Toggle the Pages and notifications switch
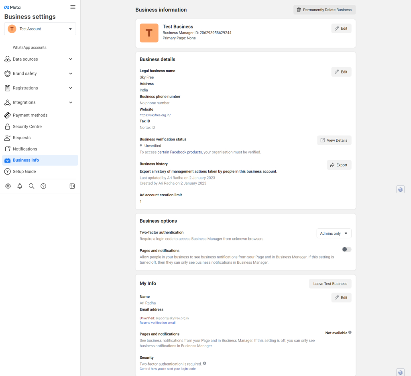411x376 pixels. click(x=346, y=250)
